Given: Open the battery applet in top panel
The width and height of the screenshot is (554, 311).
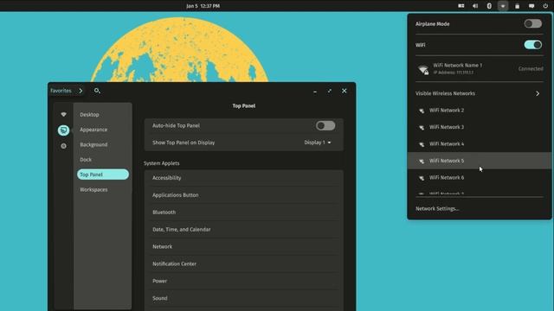Looking at the screenshot, I should (518, 6).
